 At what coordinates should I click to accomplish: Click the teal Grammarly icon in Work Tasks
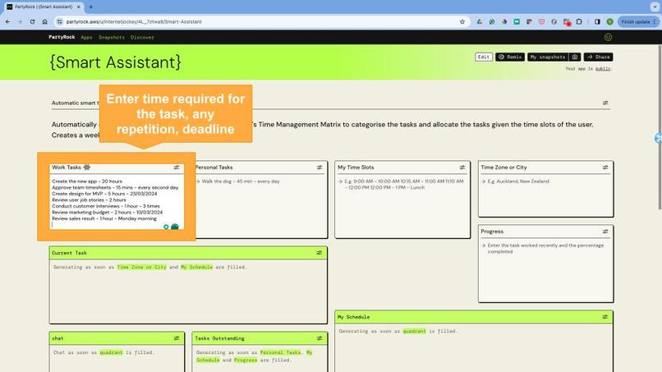174,227
